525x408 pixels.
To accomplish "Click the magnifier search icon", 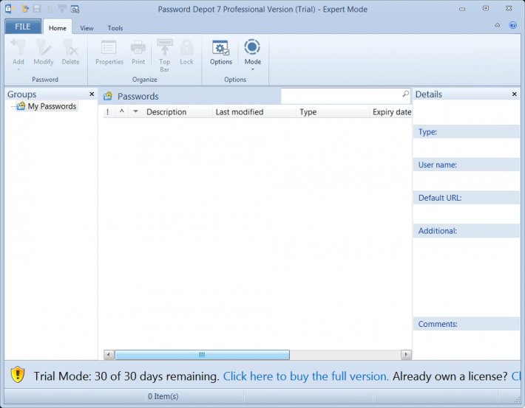I will [405, 94].
